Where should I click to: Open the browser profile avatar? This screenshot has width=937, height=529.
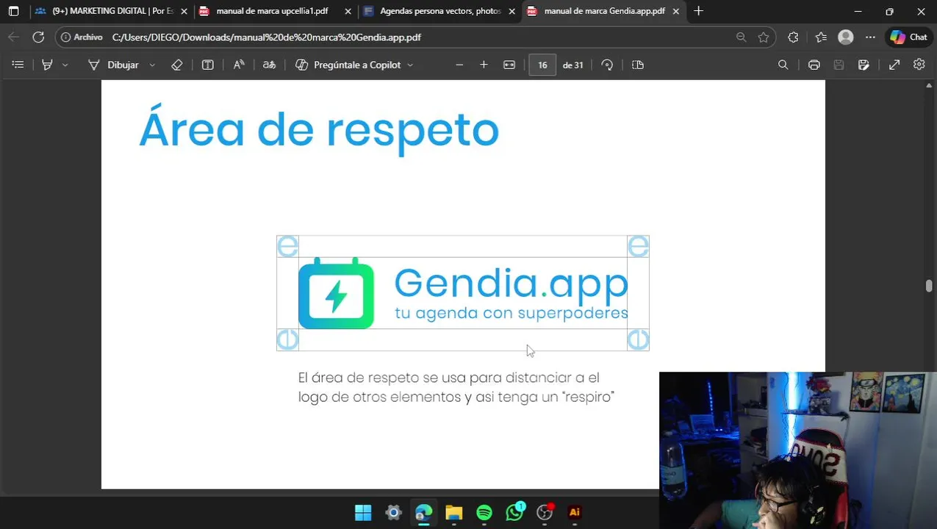pyautogui.click(x=846, y=37)
